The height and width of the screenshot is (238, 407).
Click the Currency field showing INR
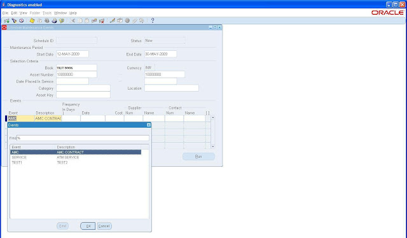pos(149,67)
